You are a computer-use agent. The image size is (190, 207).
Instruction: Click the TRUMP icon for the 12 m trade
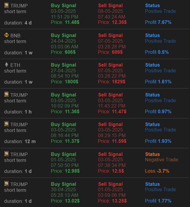pos(6,124)
